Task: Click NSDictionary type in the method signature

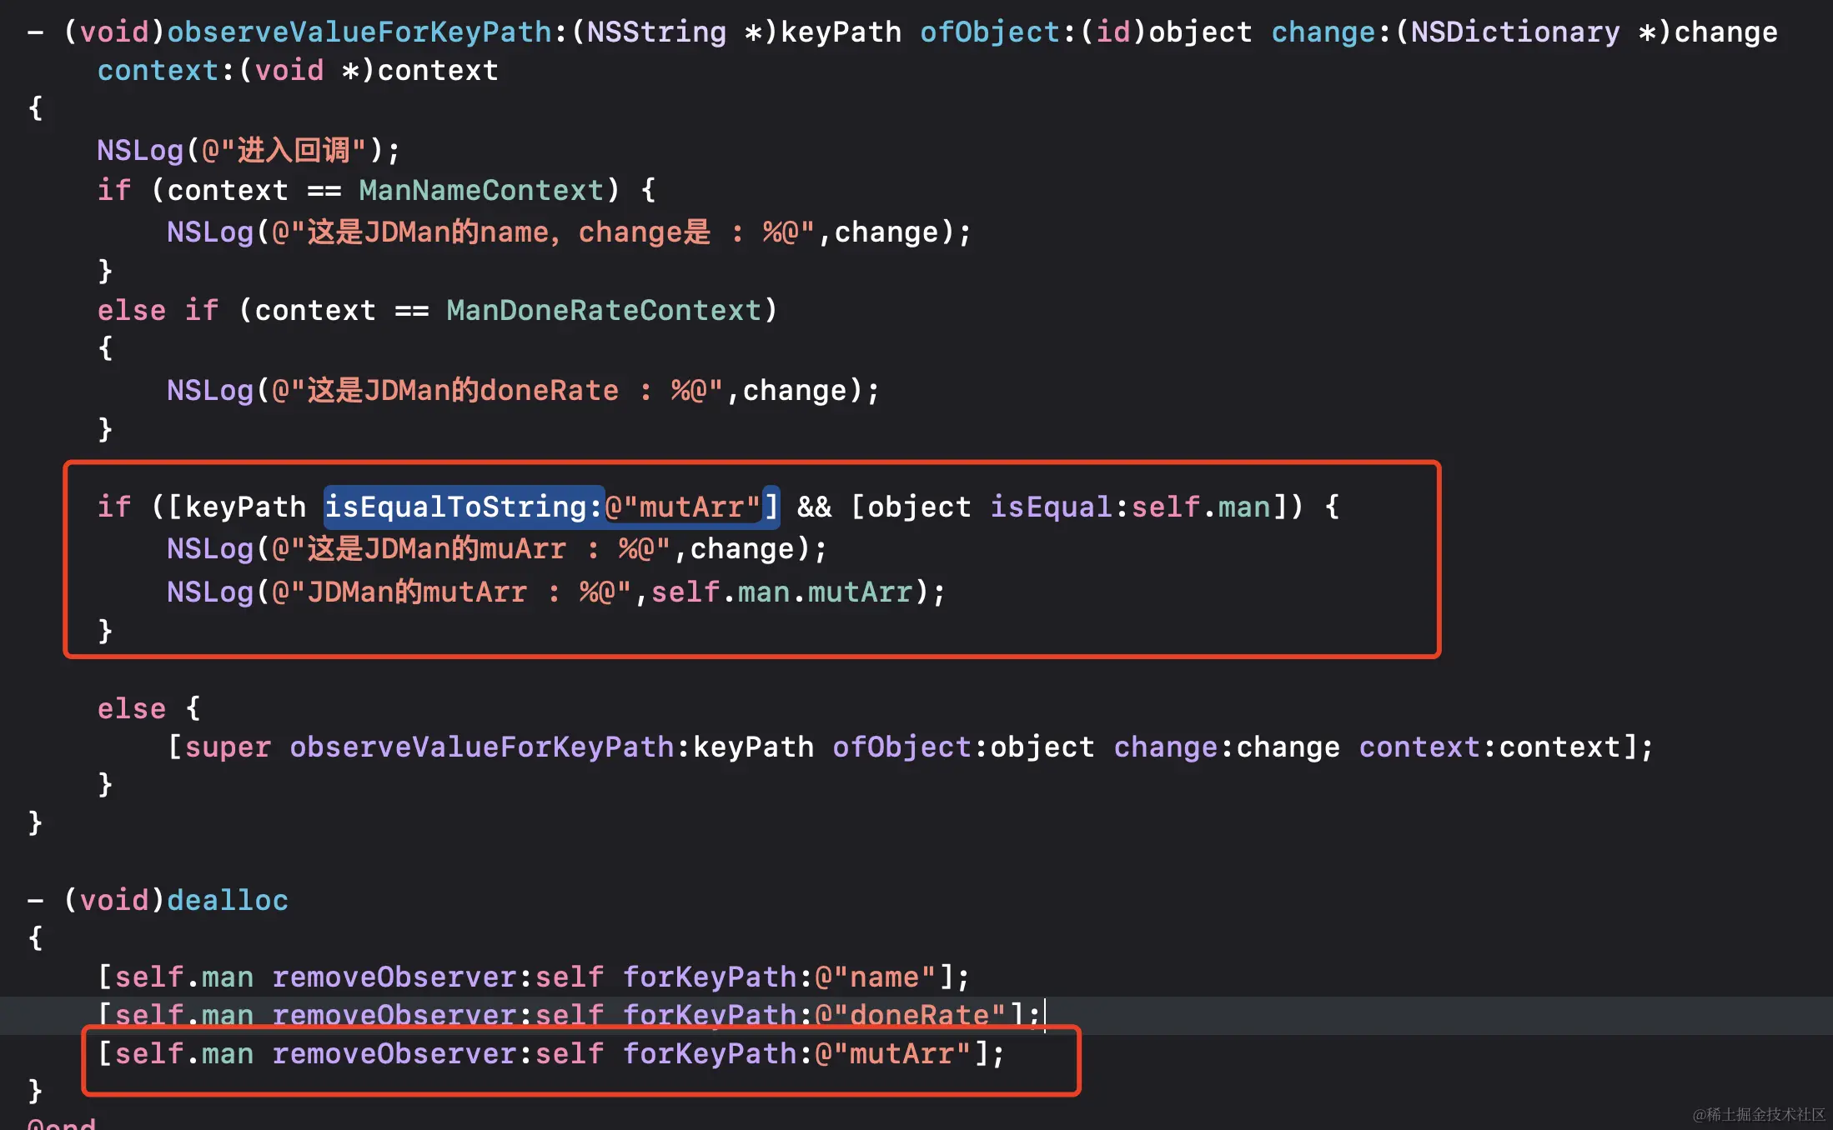Action: [1514, 32]
